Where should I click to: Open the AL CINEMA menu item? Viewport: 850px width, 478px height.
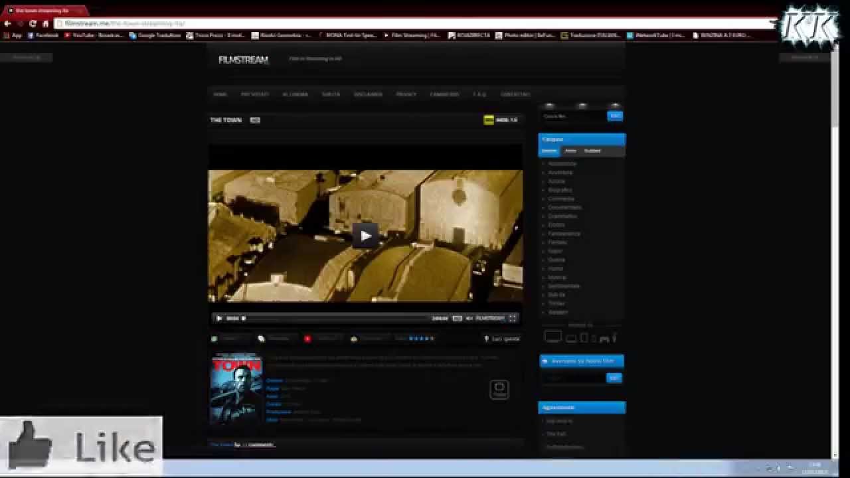[x=295, y=94]
